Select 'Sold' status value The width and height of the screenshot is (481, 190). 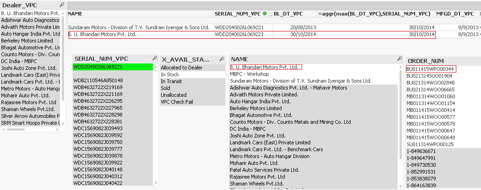point(193,88)
